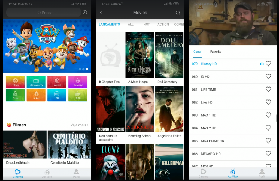Screen dimensions: 279x181
Task: Open the Canal tab
Action: [x=197, y=52]
